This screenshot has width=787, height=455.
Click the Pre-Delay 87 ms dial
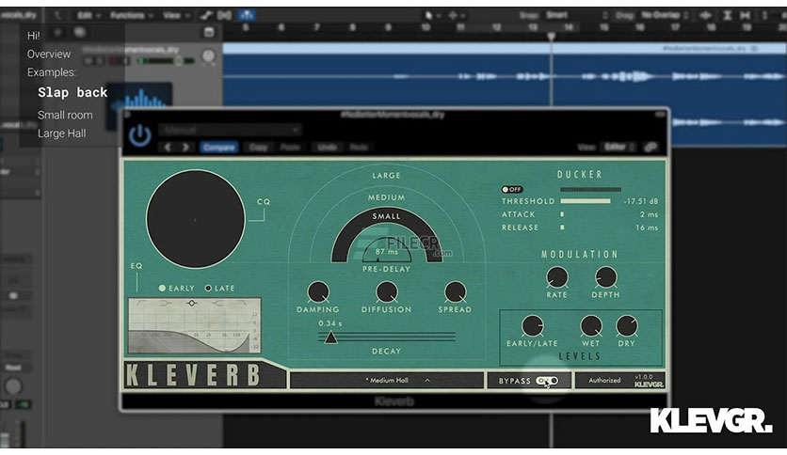(x=387, y=249)
